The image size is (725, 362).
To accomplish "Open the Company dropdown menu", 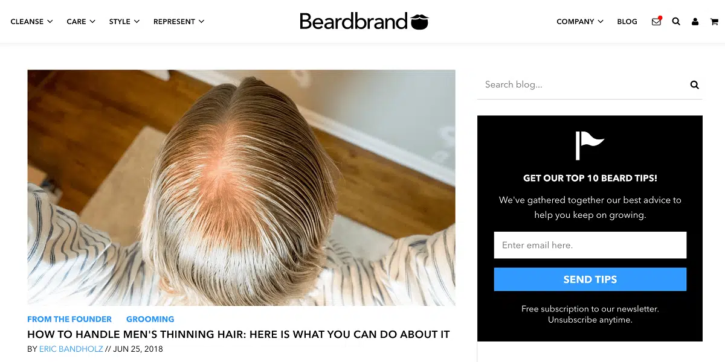I will 580,21.
